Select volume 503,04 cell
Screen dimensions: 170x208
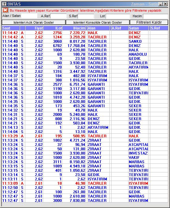(x=74, y=123)
